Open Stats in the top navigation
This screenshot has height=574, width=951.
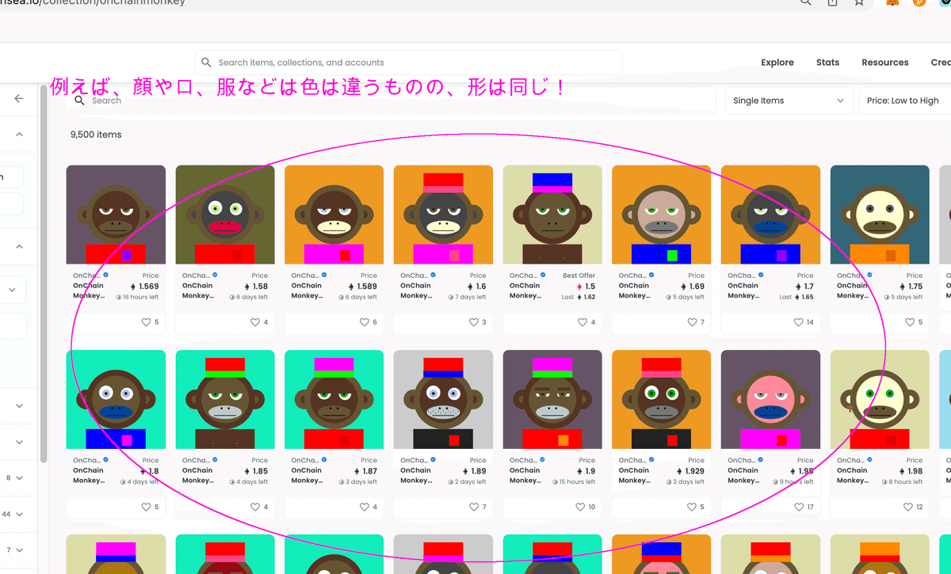pos(827,63)
